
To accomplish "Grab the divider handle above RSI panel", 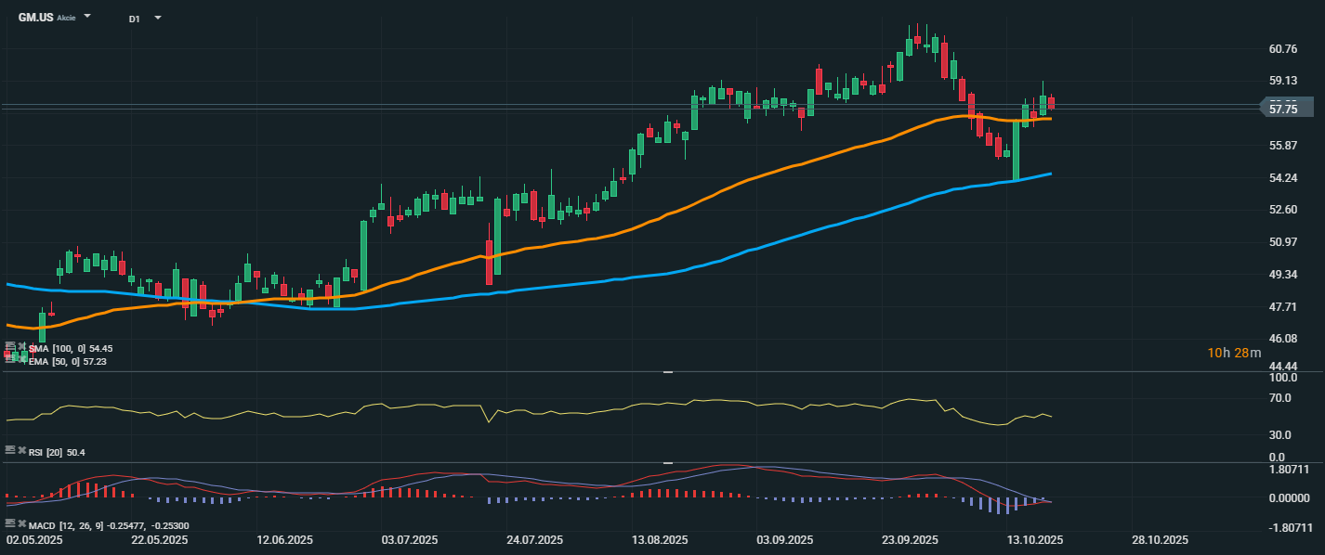I will point(666,372).
